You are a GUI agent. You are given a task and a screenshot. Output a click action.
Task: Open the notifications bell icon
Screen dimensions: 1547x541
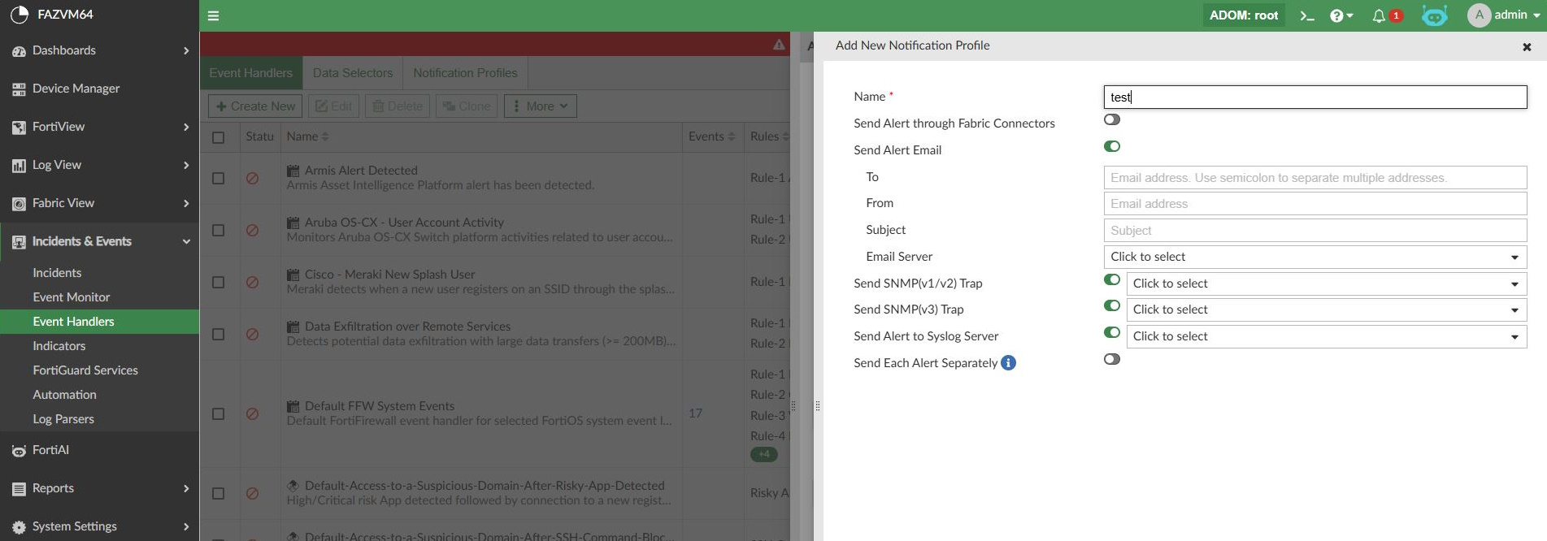coord(1379,15)
